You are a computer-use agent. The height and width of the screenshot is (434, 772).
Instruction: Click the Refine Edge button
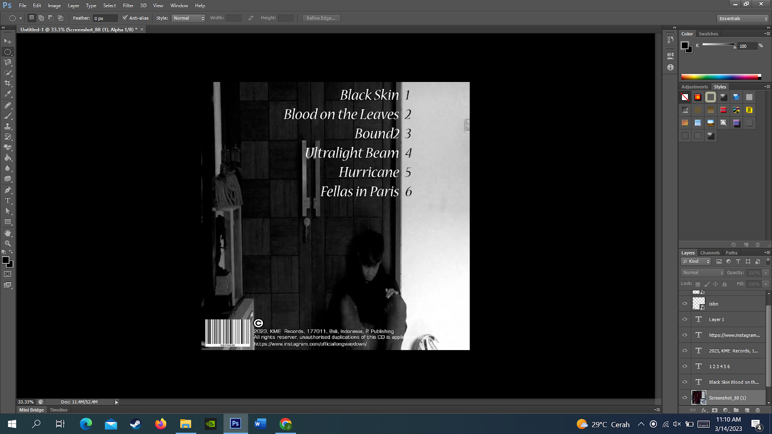coord(321,18)
